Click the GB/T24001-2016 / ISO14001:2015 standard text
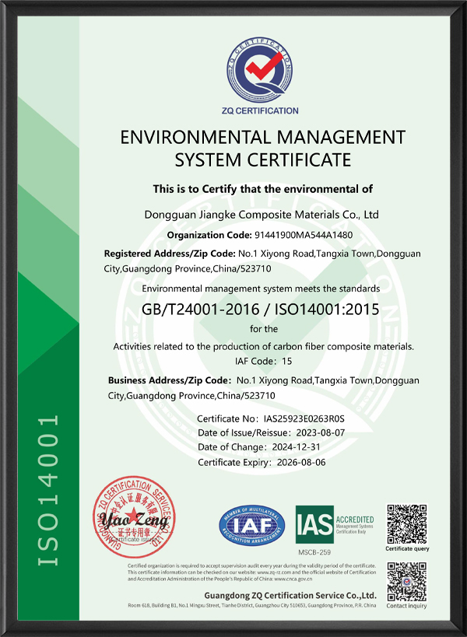The image size is (467, 637). [260, 310]
